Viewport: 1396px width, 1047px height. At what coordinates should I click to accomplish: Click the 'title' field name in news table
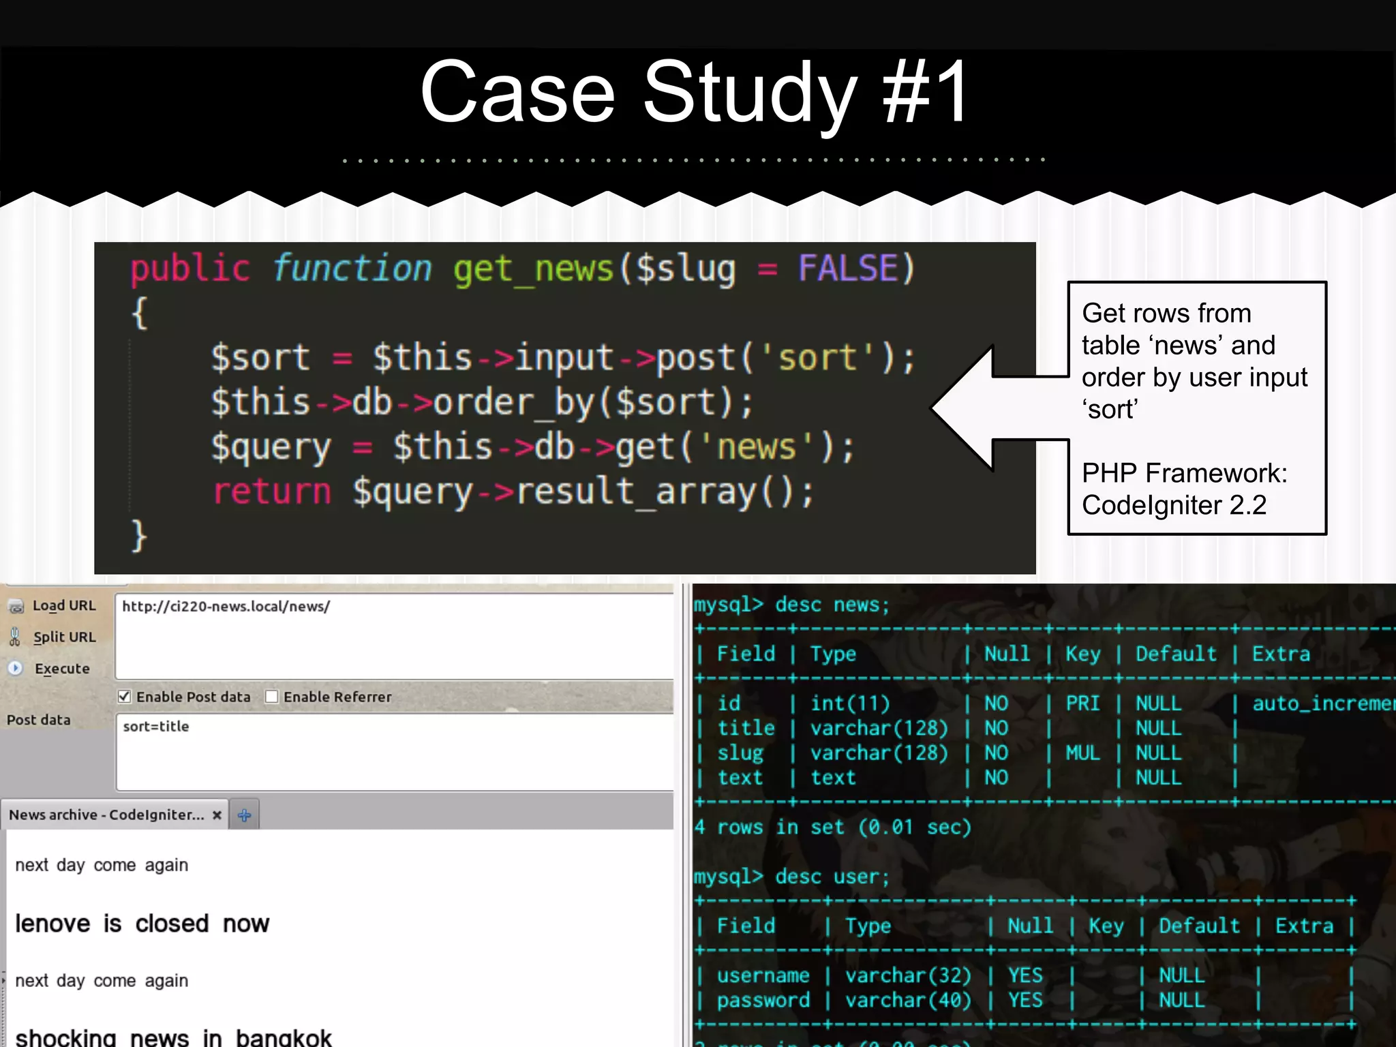pyautogui.click(x=746, y=728)
